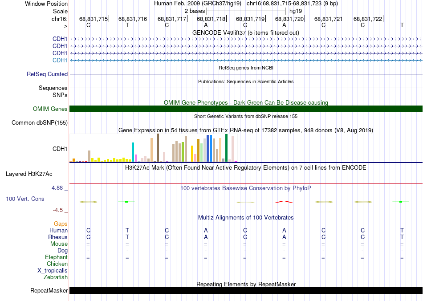423x301 pixels.
Task: Click the RepeatMasker track label
Action: click(x=49, y=291)
